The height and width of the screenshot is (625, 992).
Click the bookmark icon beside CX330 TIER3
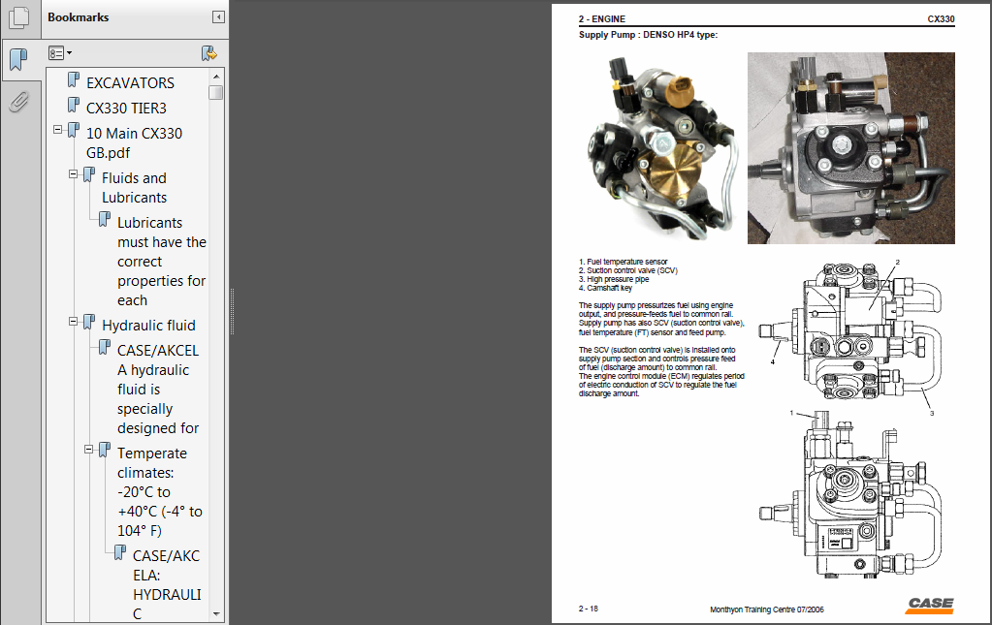pyautogui.click(x=74, y=105)
